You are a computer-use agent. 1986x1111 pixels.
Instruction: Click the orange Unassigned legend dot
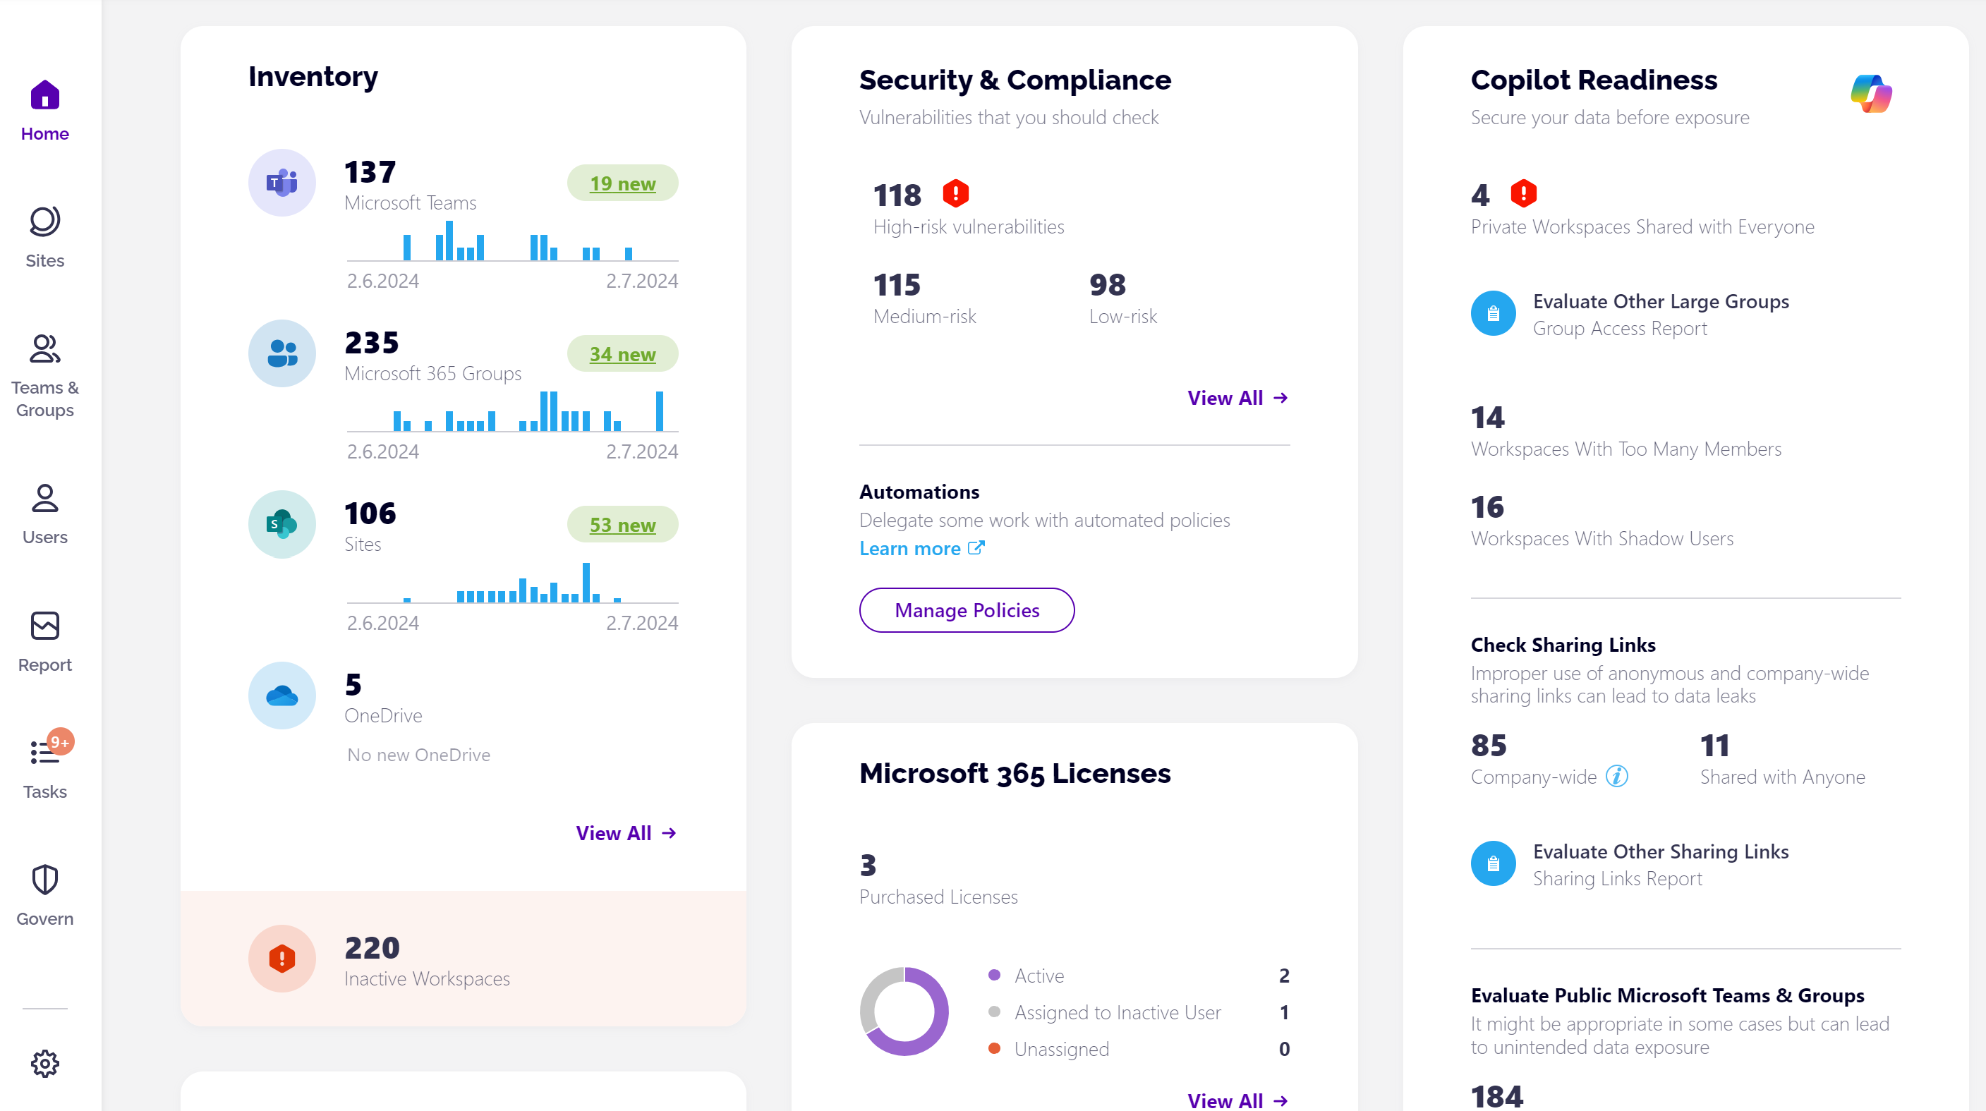coord(995,1048)
